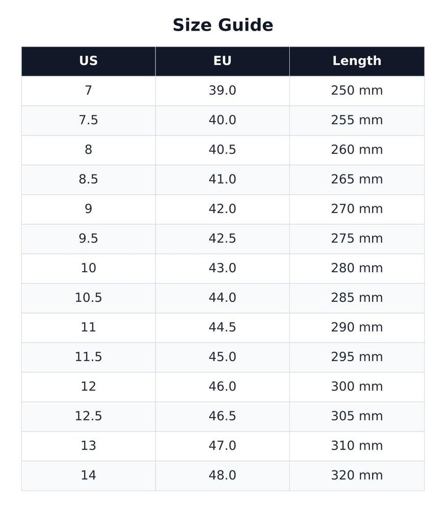Select US size 14 cell
Image resolution: width=446 pixels, height=523 pixels.
88,476
